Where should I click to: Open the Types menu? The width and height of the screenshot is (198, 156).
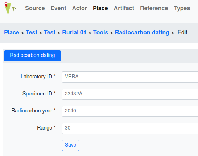(x=182, y=8)
